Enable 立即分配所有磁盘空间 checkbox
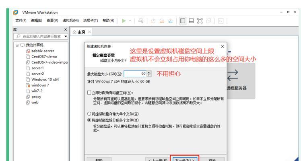This screenshot has height=161, width=301. pyautogui.click(x=89, y=93)
